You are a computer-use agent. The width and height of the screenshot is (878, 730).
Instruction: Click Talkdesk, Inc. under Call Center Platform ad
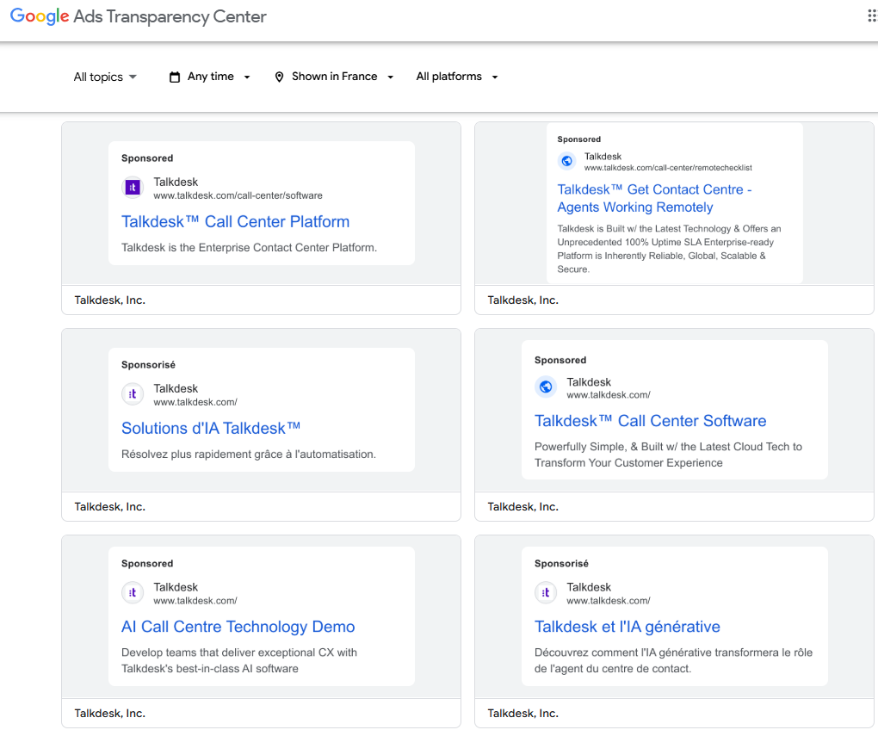pyautogui.click(x=110, y=300)
